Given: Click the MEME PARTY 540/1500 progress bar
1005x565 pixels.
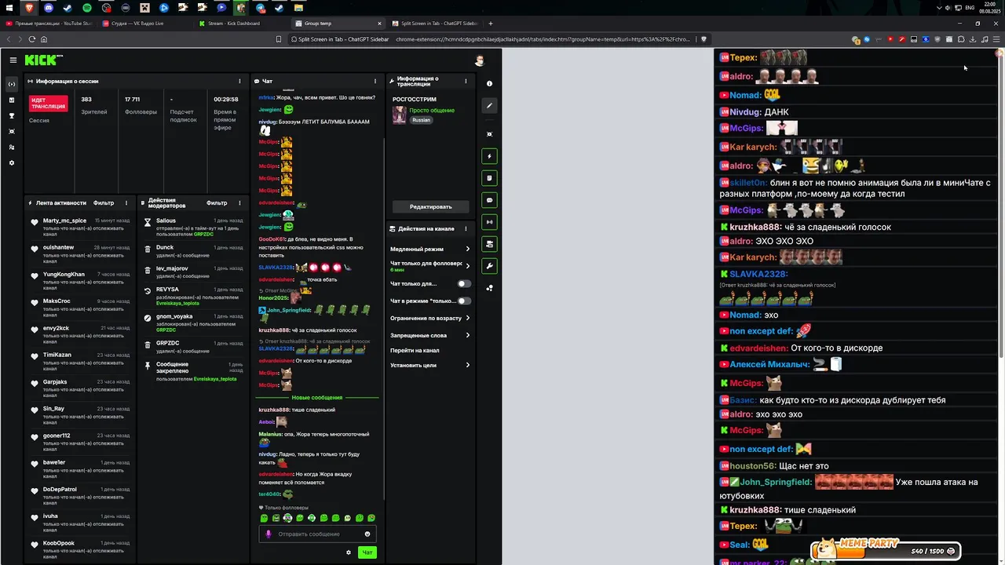Looking at the screenshot, I should coord(886,550).
